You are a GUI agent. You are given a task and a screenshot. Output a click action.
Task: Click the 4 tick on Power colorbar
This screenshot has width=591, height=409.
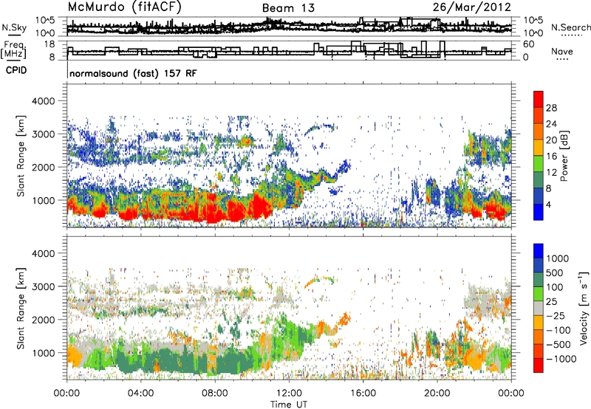(548, 205)
